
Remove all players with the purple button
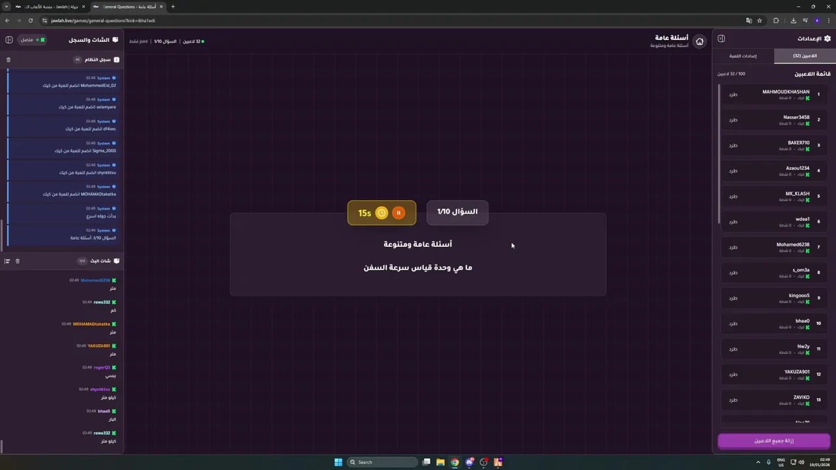[774, 441]
